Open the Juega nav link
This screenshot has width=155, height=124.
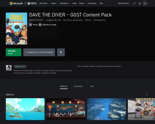(74, 3)
